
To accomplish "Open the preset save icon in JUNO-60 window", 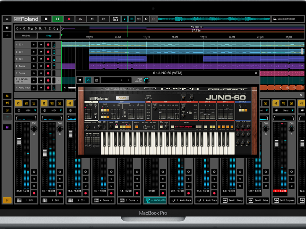I will point(96,80).
